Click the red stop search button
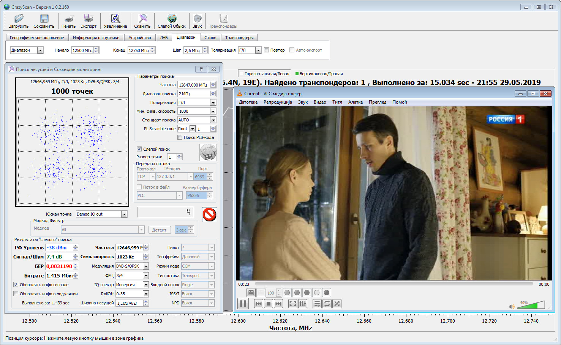This screenshot has height=345, width=561. 209,214
